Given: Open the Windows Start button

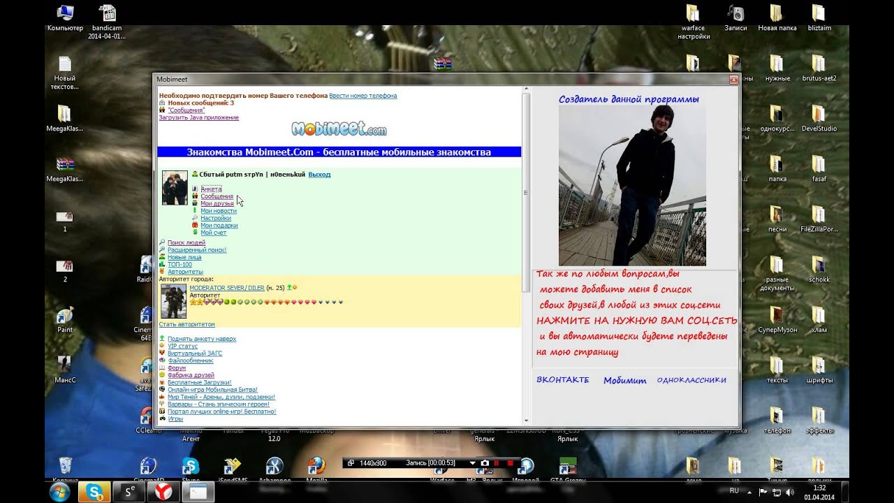Looking at the screenshot, I should click(60, 492).
